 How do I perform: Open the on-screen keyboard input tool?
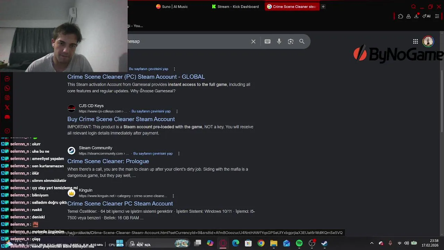pyautogui.click(x=267, y=41)
